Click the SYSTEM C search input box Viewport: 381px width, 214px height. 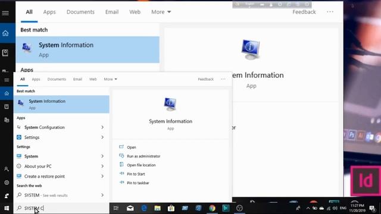[61, 208]
